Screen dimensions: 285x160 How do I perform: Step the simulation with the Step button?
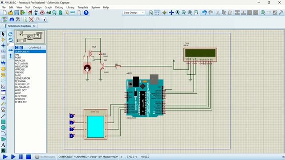[x=13, y=157]
